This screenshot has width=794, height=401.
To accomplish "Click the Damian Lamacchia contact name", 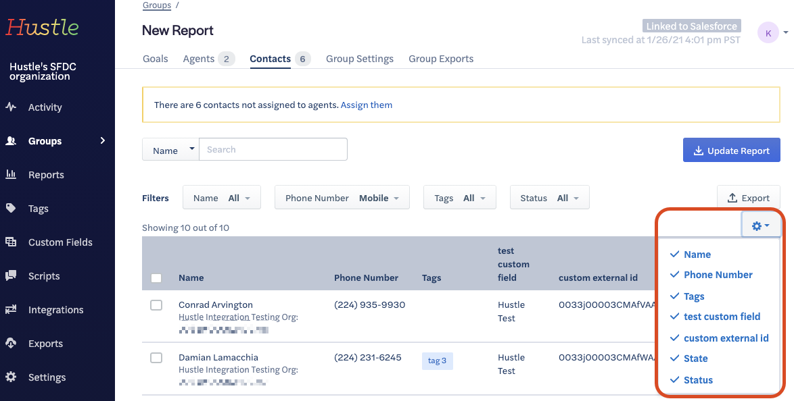I will [218, 358].
